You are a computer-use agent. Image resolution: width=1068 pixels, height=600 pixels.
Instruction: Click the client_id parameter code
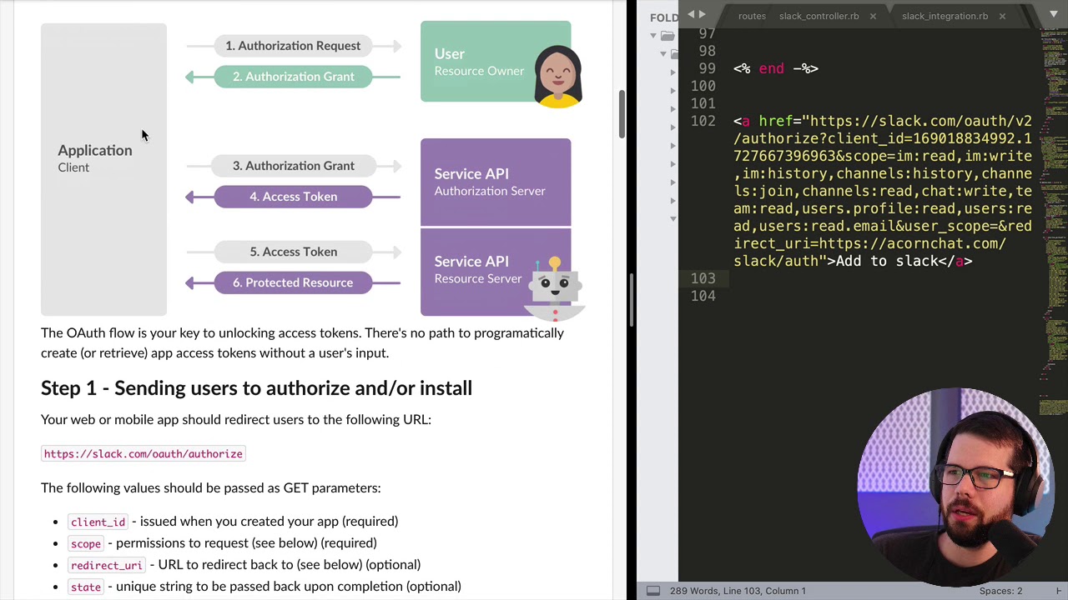pos(98,522)
